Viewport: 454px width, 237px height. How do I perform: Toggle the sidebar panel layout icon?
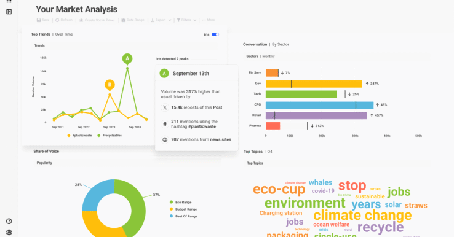click(9, 12)
